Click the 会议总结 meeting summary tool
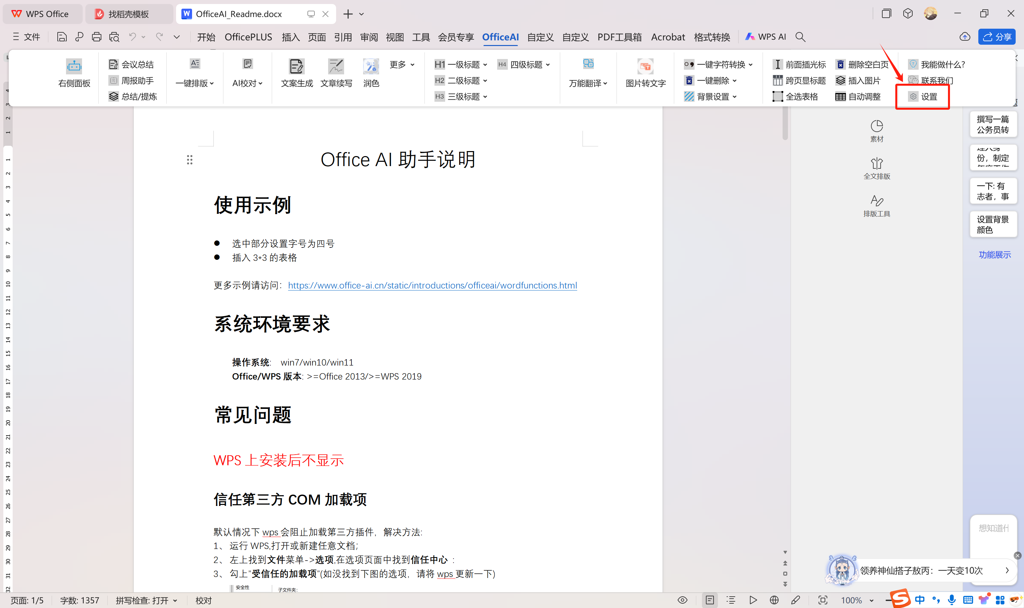 [x=131, y=65]
